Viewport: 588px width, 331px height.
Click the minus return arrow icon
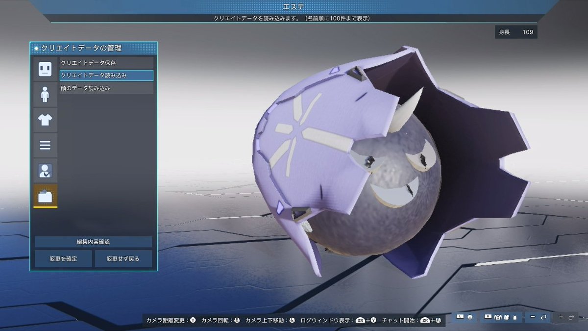tap(538, 317)
